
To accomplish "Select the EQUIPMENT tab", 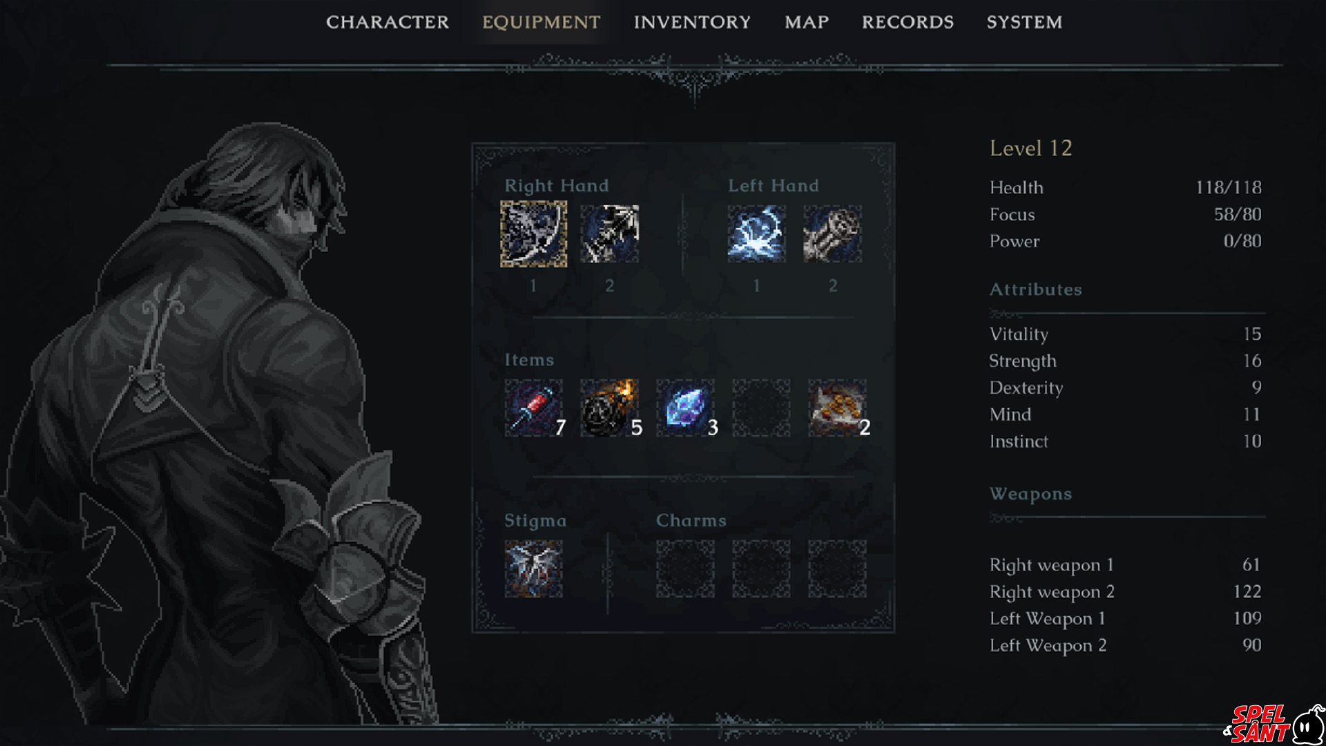I will point(541,22).
